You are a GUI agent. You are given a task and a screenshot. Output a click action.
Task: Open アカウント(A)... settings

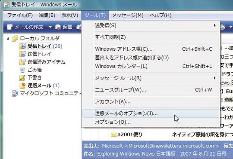pos(151,102)
